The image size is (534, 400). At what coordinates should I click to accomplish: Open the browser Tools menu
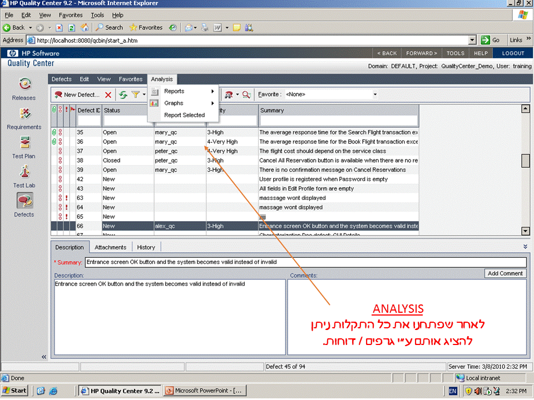[x=97, y=16]
